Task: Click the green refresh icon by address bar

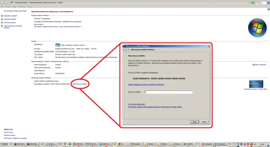Action: pos(253,3)
